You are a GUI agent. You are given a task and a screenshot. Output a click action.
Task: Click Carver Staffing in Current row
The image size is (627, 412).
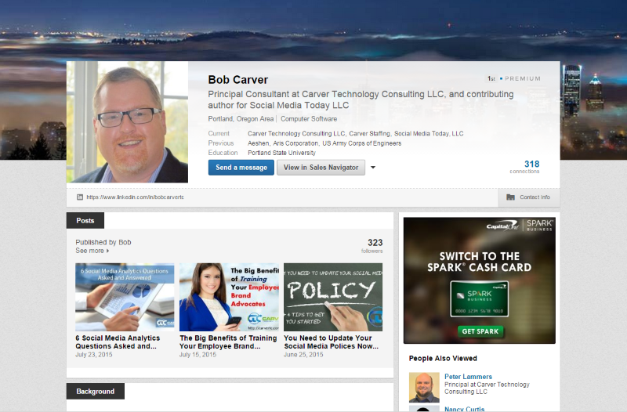tap(369, 133)
